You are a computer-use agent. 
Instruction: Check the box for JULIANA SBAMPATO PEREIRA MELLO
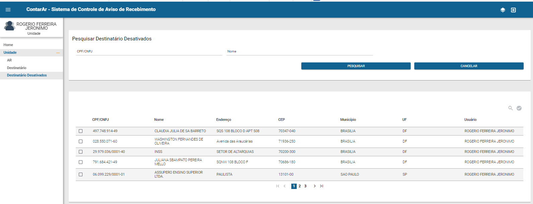click(80, 162)
